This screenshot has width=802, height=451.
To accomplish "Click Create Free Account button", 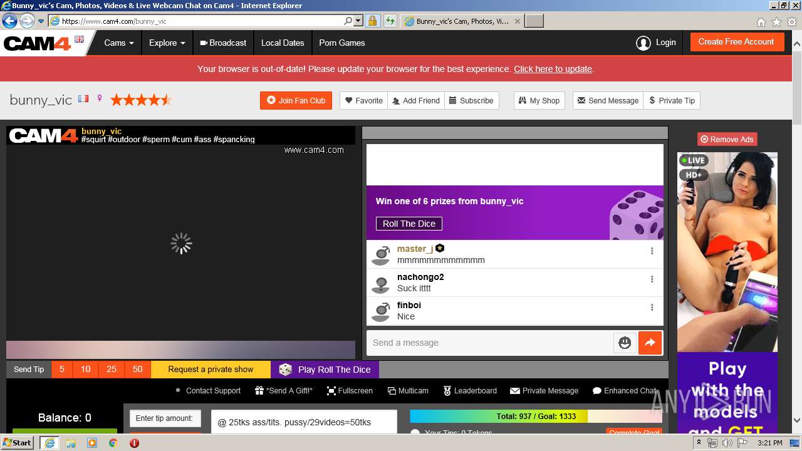I will point(737,42).
